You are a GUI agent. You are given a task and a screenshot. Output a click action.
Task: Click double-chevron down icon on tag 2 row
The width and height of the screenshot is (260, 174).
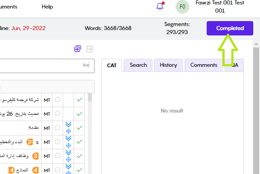point(68,139)
